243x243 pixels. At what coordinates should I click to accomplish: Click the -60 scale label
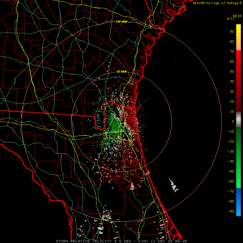point(231,181)
